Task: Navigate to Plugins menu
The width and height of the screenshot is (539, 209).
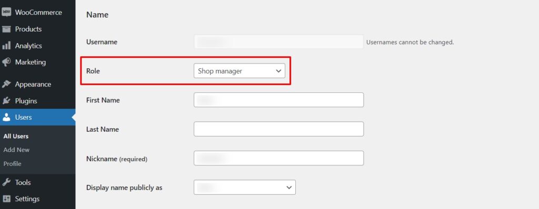Action: [x=38, y=101]
